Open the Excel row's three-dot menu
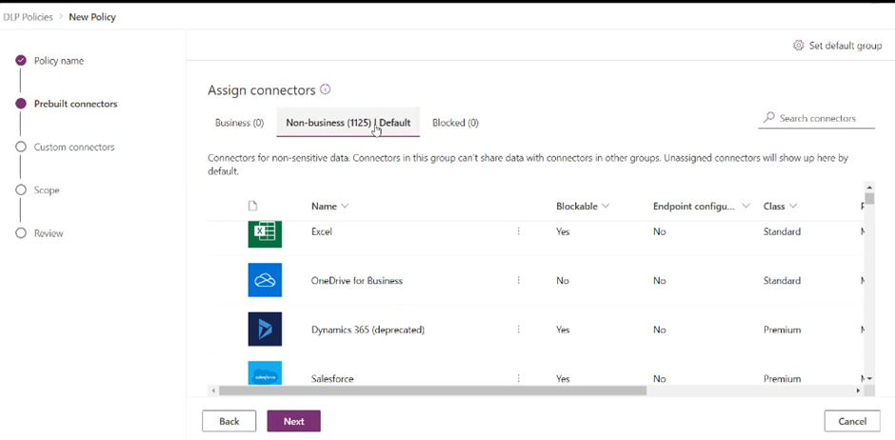The width and height of the screenshot is (895, 440). (518, 231)
